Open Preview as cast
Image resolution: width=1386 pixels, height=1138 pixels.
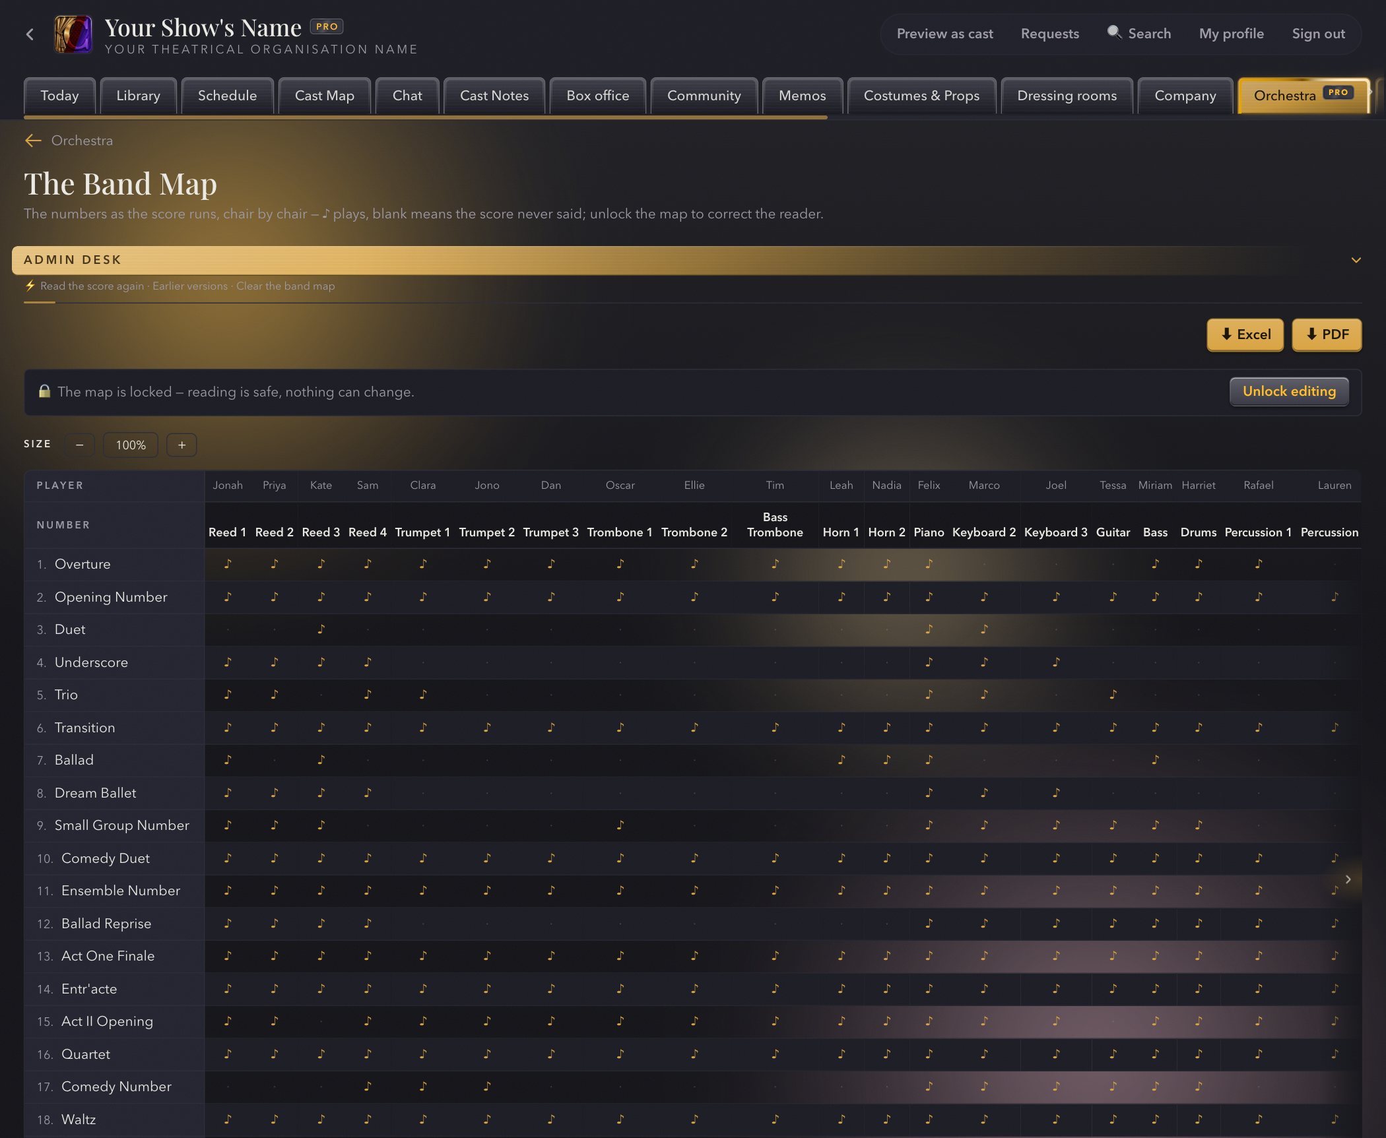pos(944,34)
